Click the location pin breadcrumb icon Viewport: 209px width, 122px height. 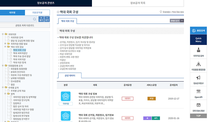pyautogui.click(x=161, y=12)
